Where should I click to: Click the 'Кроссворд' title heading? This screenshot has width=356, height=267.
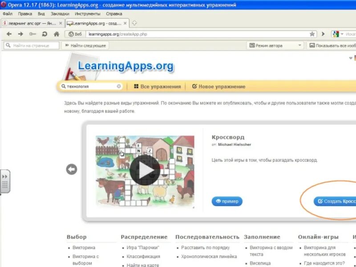(x=228, y=137)
